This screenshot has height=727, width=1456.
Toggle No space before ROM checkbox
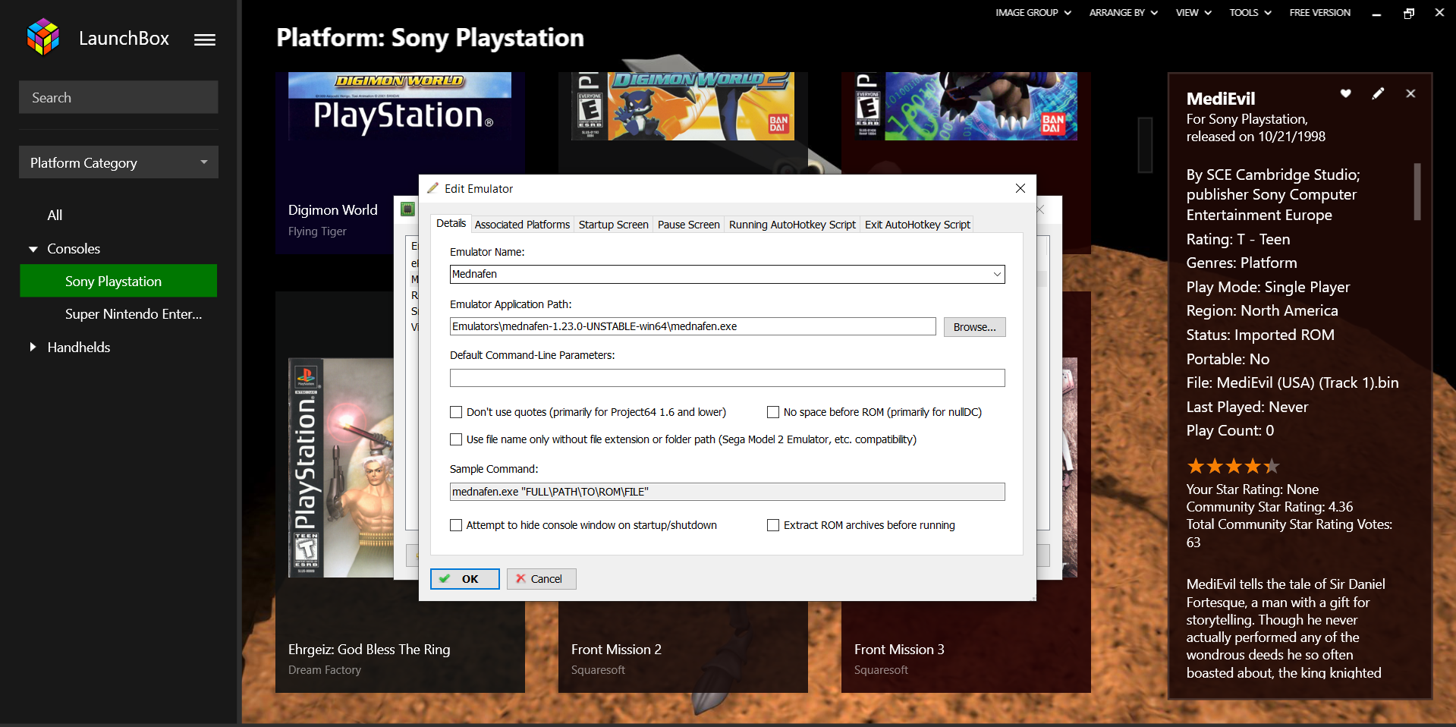pos(773,412)
